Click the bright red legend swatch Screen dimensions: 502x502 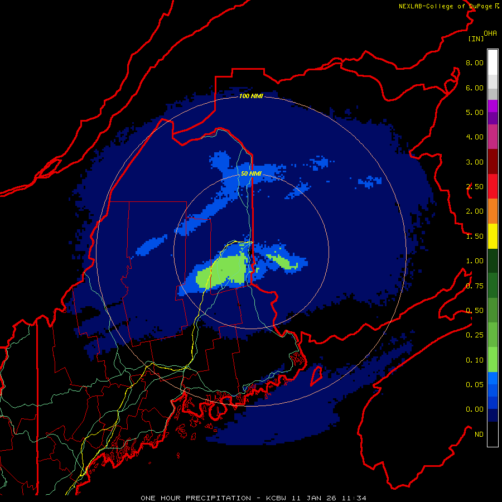click(493, 186)
